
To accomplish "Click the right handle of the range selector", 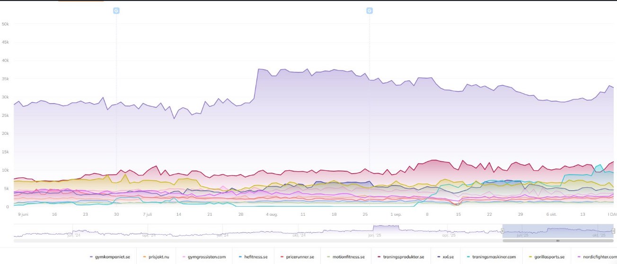I will pos(613,231).
